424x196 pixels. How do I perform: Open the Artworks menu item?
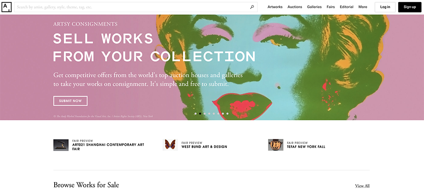[275, 7]
